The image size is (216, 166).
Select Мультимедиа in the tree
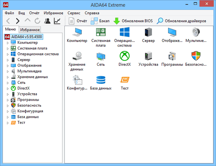click(29, 71)
